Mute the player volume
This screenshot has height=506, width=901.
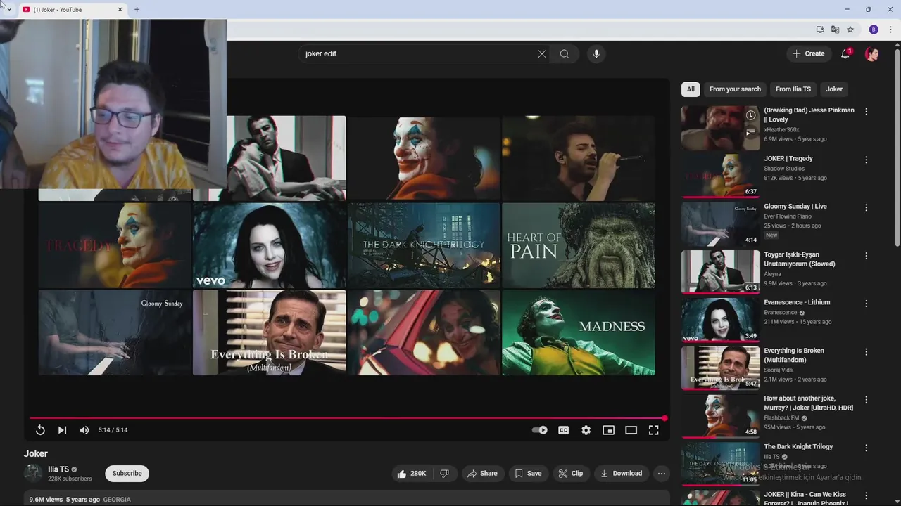pyautogui.click(x=84, y=430)
